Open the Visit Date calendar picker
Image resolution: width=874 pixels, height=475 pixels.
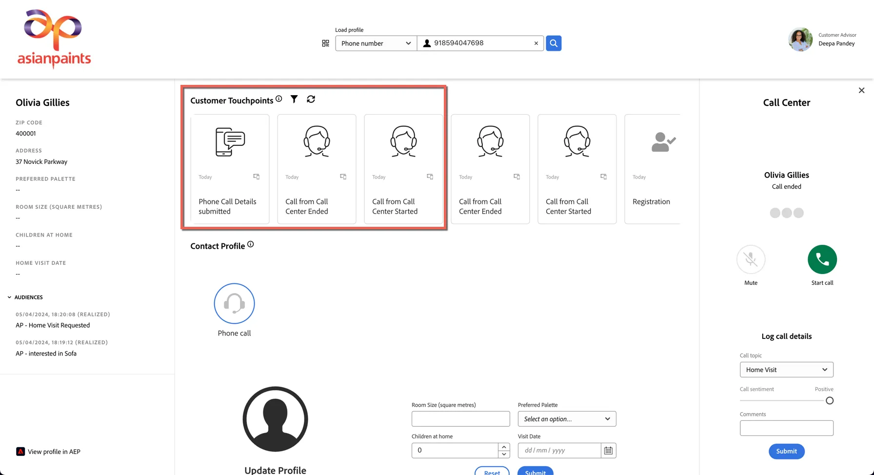tap(608, 451)
